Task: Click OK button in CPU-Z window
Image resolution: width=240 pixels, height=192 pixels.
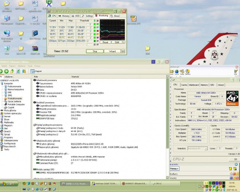Action: coord(235,159)
